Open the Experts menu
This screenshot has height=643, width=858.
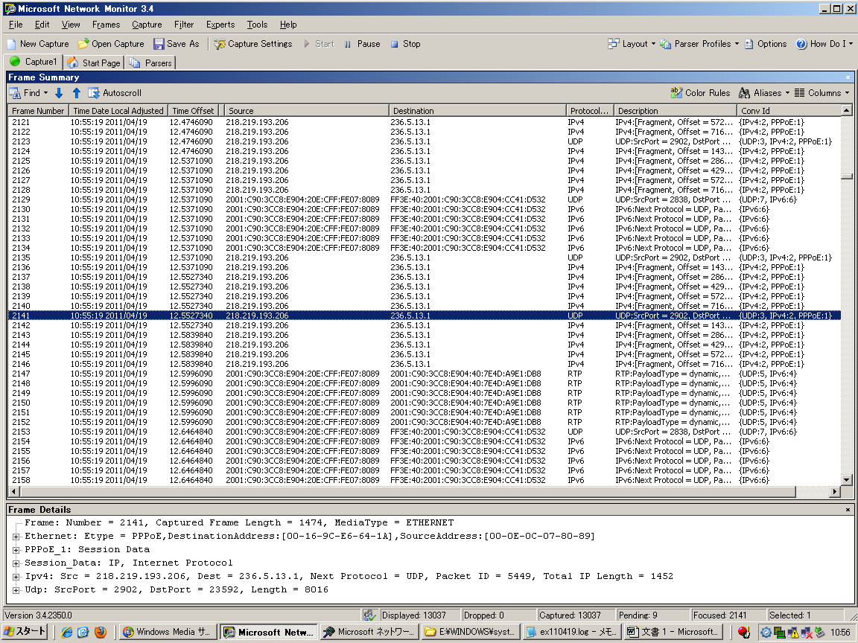point(220,25)
